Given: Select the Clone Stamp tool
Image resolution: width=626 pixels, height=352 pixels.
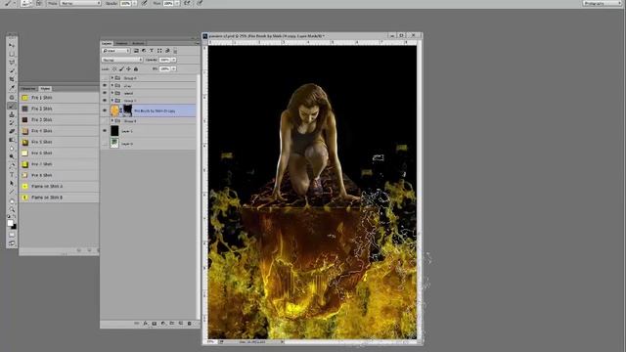Looking at the screenshot, I should point(12,115).
